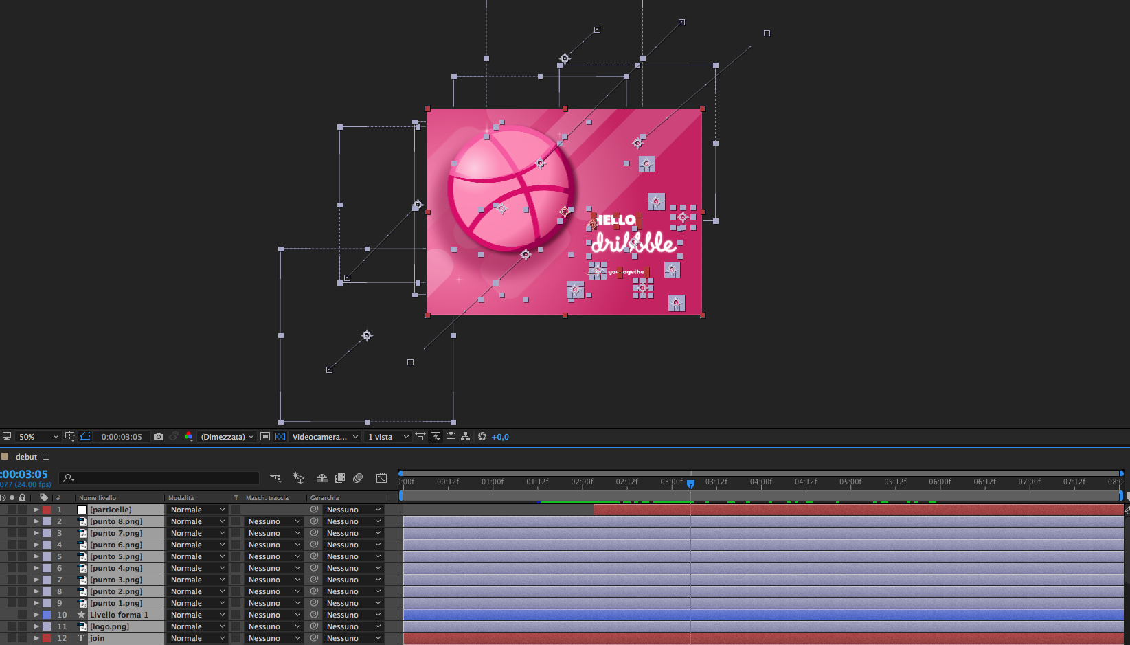1130x645 pixels.
Task: Click the timeline layer search field
Action: click(161, 478)
